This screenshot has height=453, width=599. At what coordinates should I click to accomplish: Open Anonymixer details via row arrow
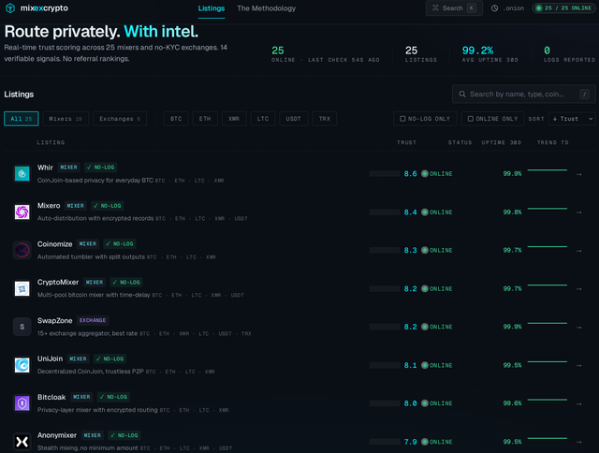[x=579, y=442]
